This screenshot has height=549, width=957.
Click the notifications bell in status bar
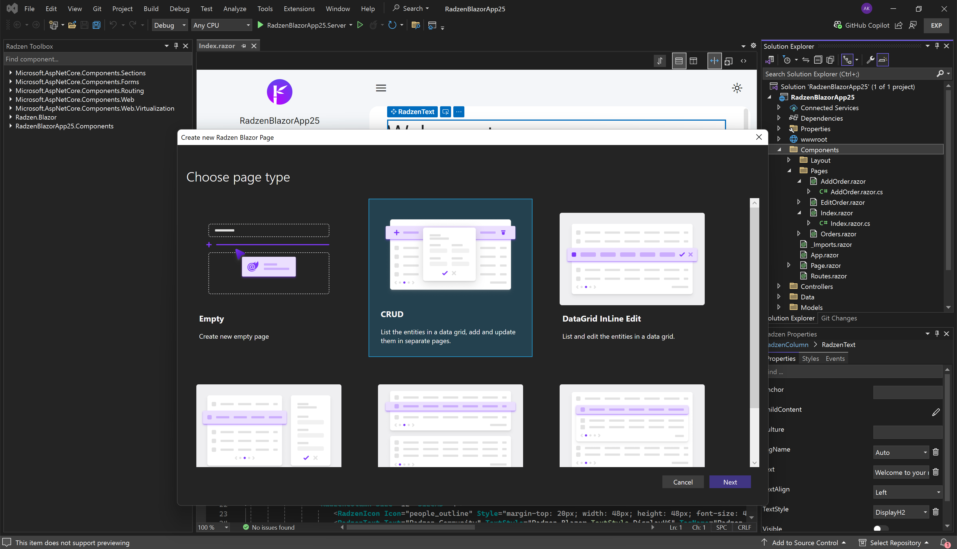(x=944, y=543)
